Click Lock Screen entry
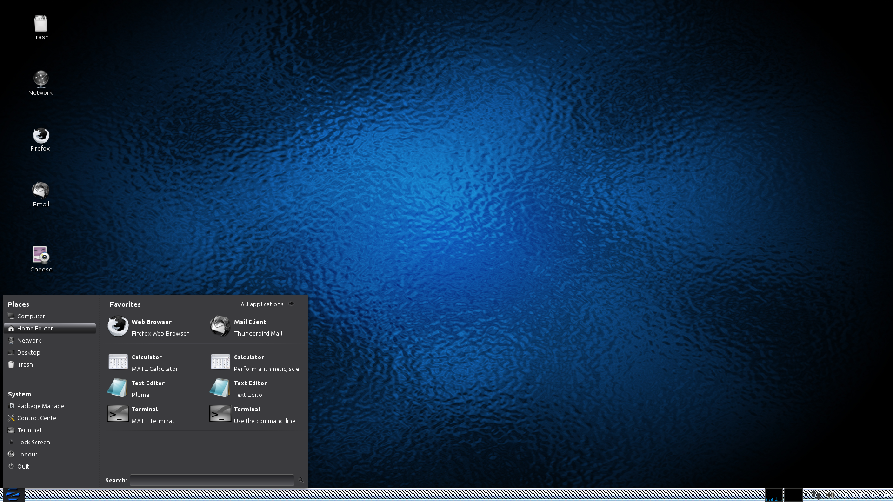 click(x=33, y=442)
